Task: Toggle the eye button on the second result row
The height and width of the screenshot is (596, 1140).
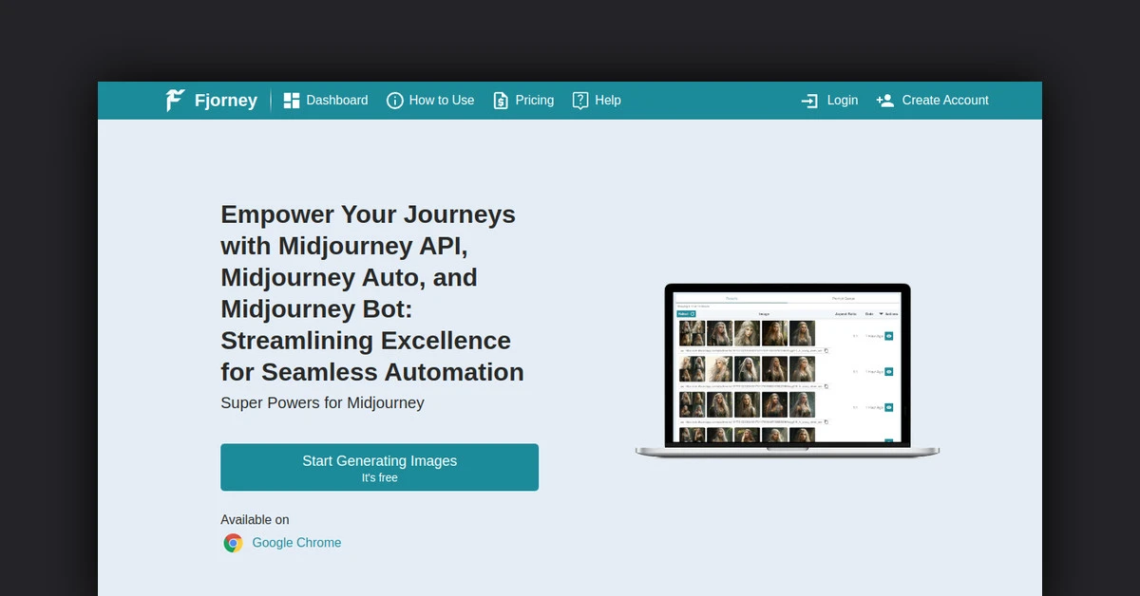Action: [889, 371]
